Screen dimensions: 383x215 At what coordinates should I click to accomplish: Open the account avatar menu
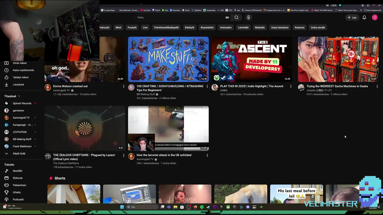point(375,17)
